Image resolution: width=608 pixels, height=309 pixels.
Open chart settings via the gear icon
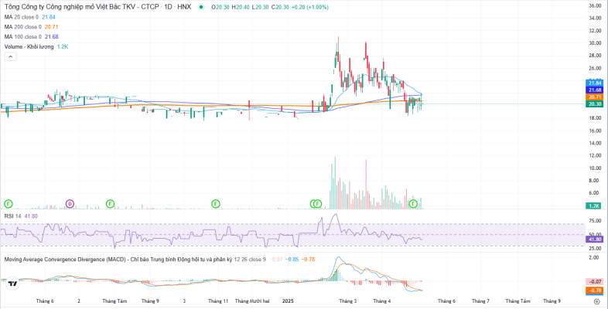tap(596, 301)
